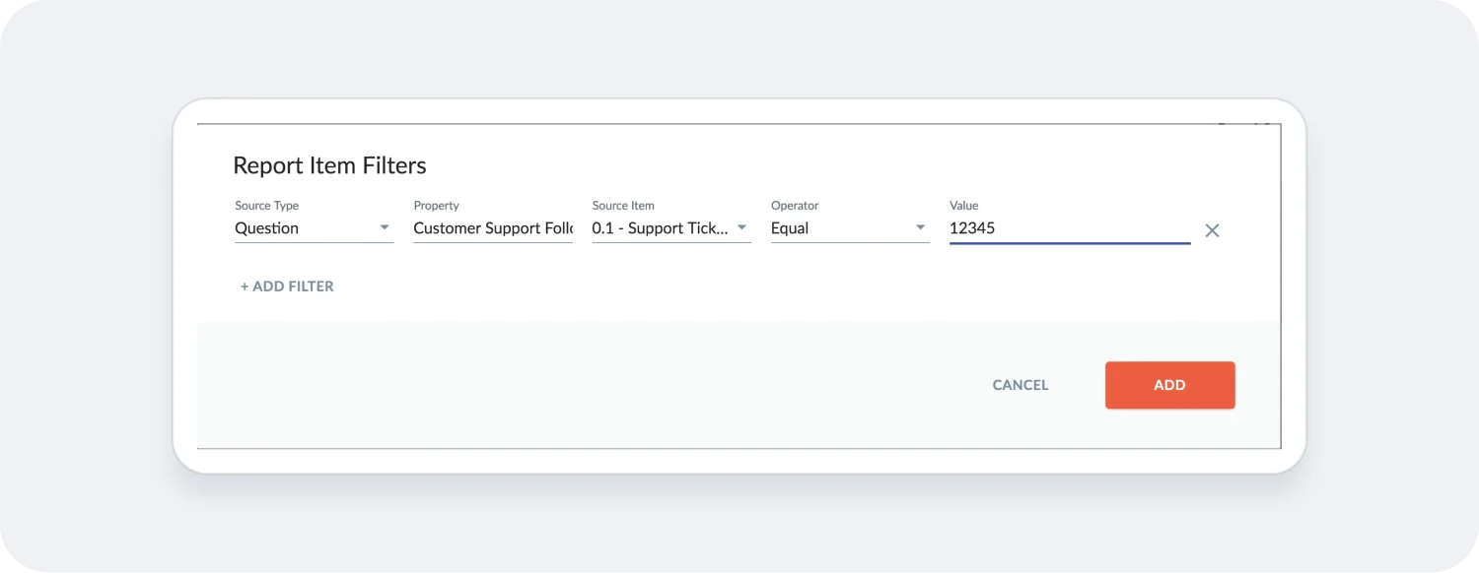Click the Operator field label
Screen dimensions: 1479x573
(x=795, y=205)
